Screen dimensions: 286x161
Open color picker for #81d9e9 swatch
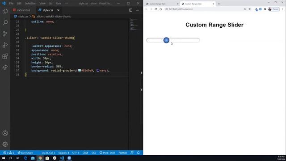[x=80, y=70]
